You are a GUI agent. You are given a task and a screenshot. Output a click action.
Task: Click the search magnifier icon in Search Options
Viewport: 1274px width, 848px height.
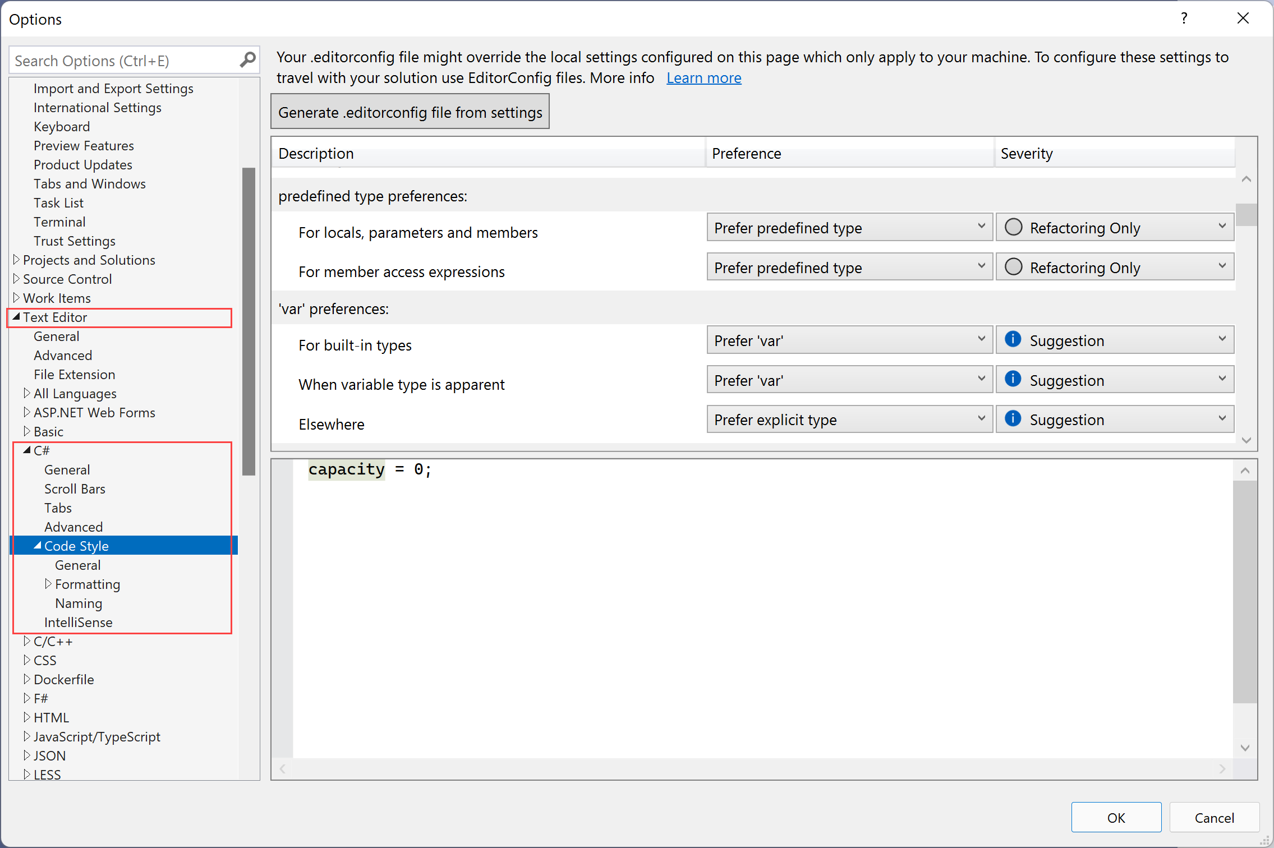[247, 59]
